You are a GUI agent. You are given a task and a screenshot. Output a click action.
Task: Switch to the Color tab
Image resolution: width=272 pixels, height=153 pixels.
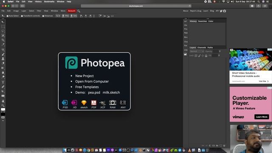(x=211, y=21)
